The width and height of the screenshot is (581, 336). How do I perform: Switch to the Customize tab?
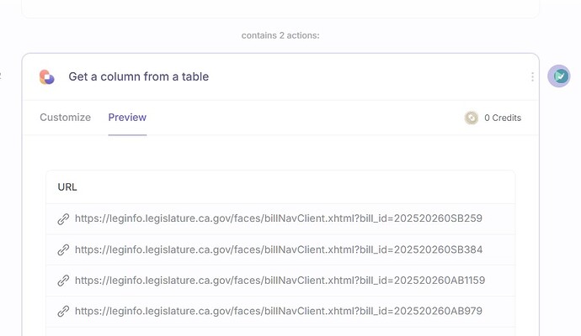pyautogui.click(x=65, y=117)
